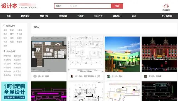Viewport: 178px width, 101px height.
Task: Go to 首页 in the navigation bar
Action: pos(9,16)
